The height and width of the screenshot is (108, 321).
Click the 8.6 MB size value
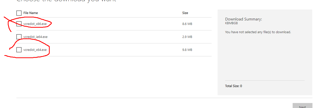click(x=187, y=24)
